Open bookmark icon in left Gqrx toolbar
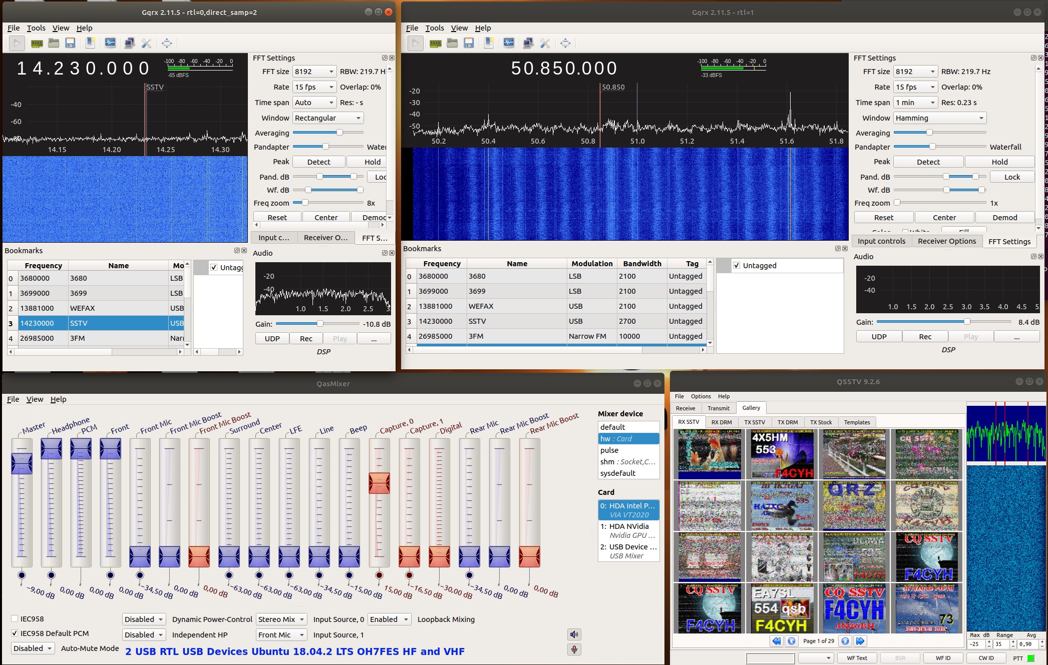Image resolution: width=1048 pixels, height=665 pixels. (x=91, y=43)
